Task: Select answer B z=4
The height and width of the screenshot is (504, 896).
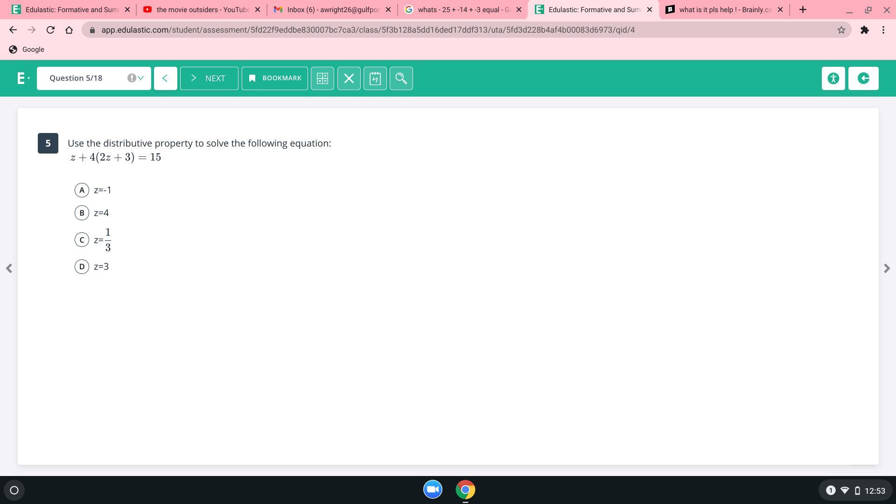Action: pyautogui.click(x=82, y=213)
